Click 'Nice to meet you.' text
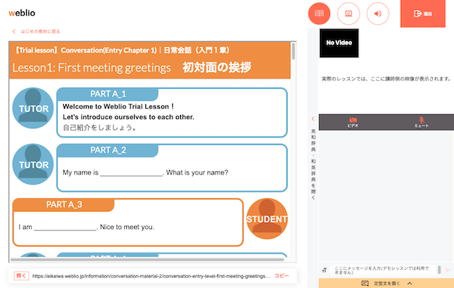The image size is (454, 288). click(x=127, y=227)
